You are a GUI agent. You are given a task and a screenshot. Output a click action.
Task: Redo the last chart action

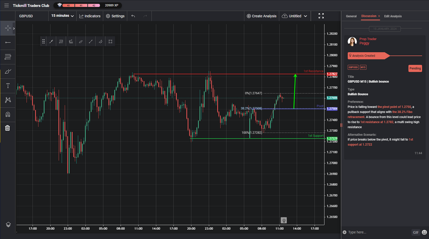click(145, 16)
